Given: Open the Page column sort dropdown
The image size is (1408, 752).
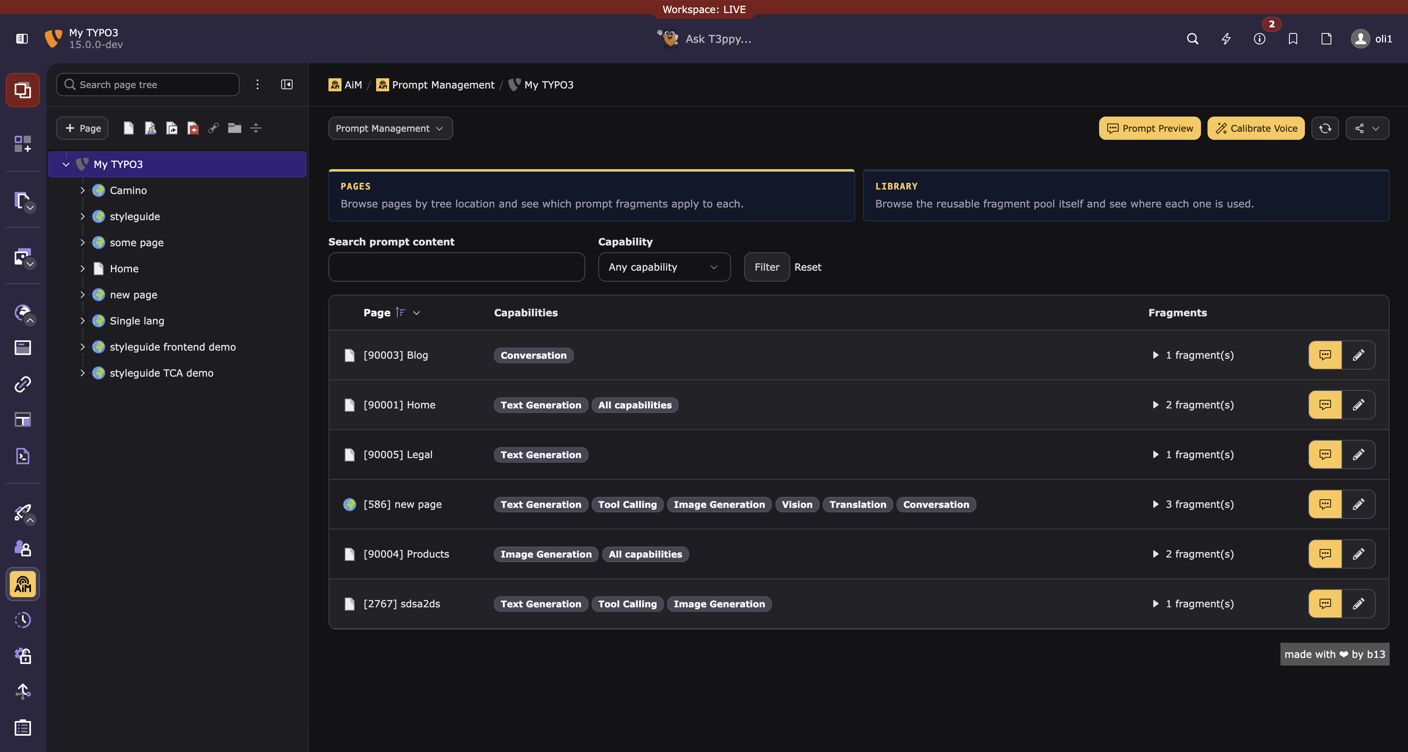Looking at the screenshot, I should 416,313.
